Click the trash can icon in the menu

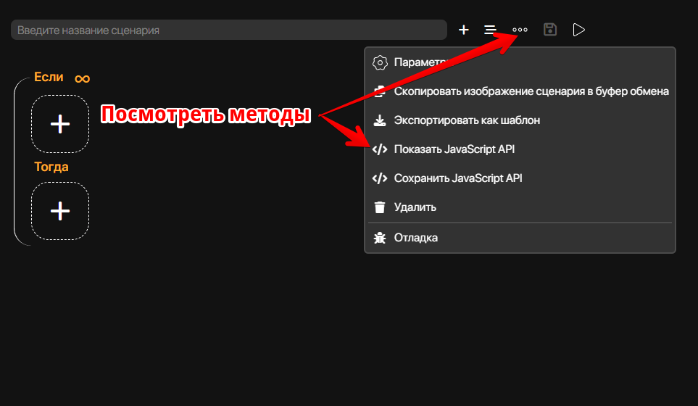click(380, 207)
